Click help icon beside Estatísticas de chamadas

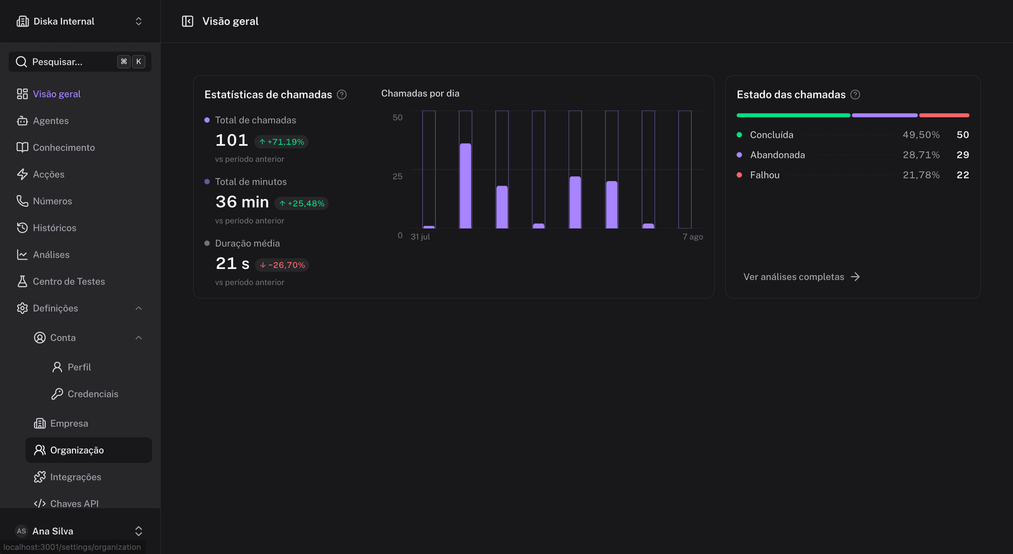[342, 94]
